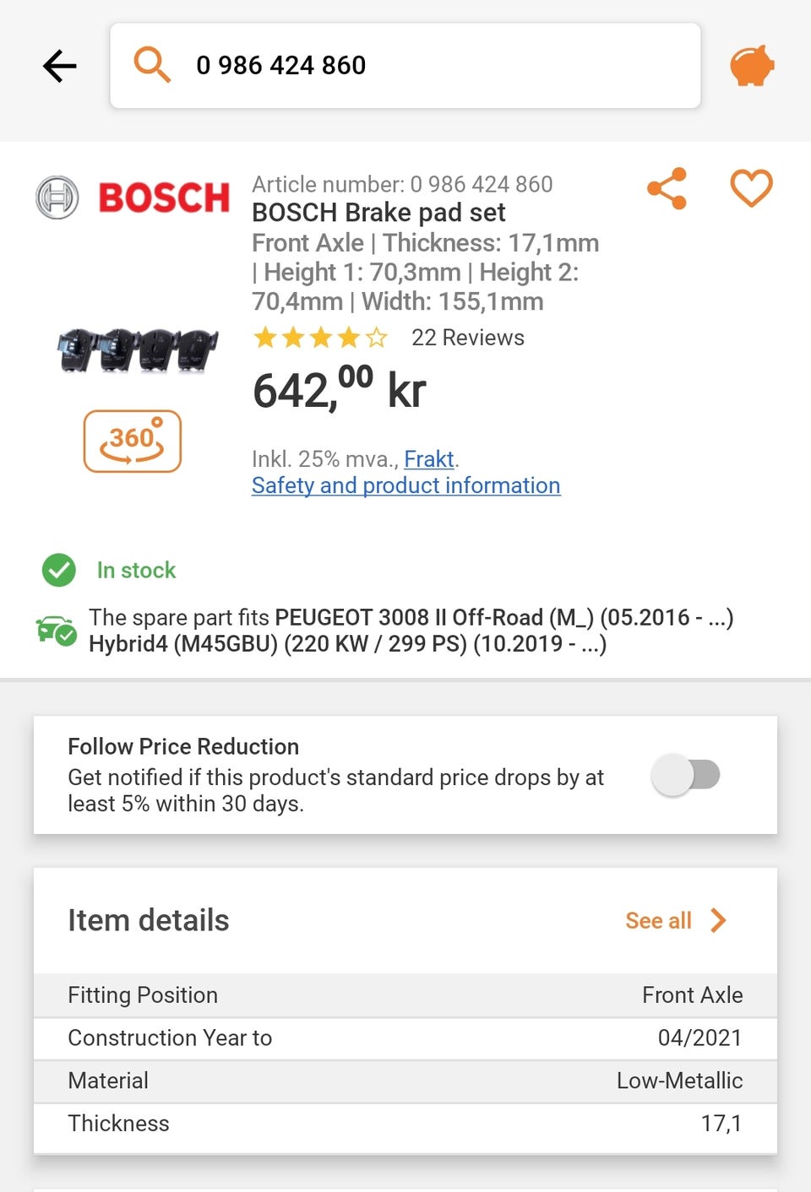Screen dimensions: 811x1192
Task: Tap the vehicle compatibility car icon
Action: pos(56,630)
